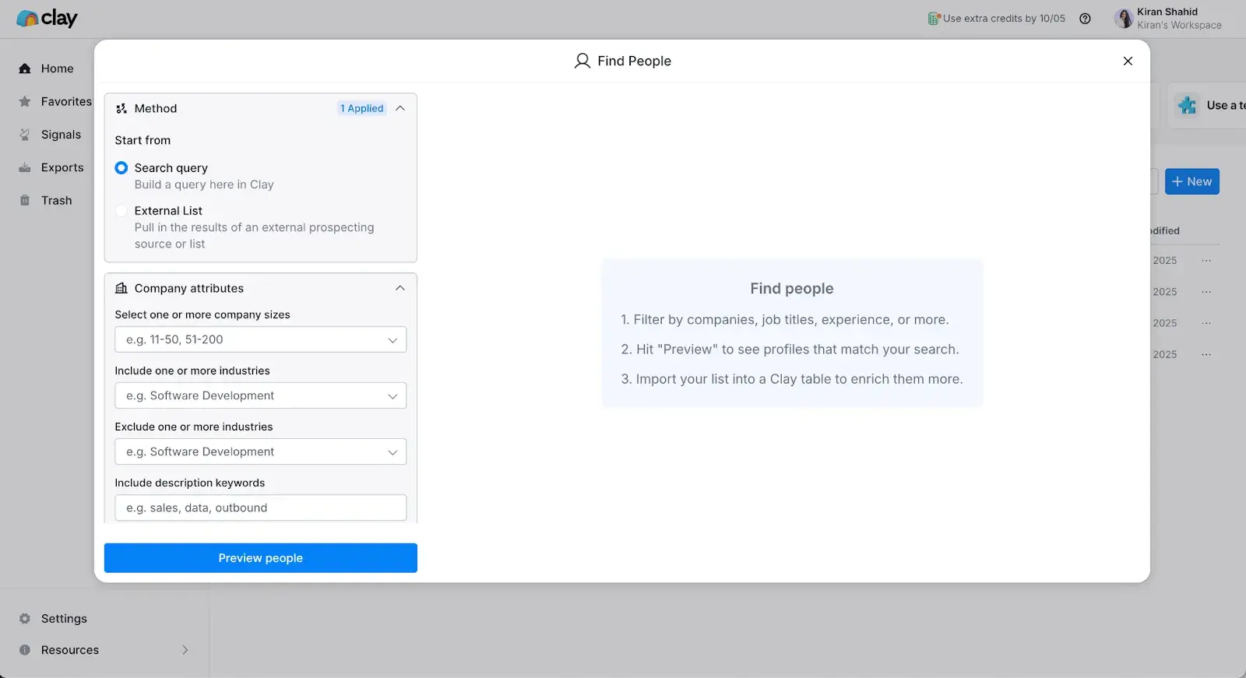Click the Preview people button
The height and width of the screenshot is (678, 1246).
click(260, 558)
